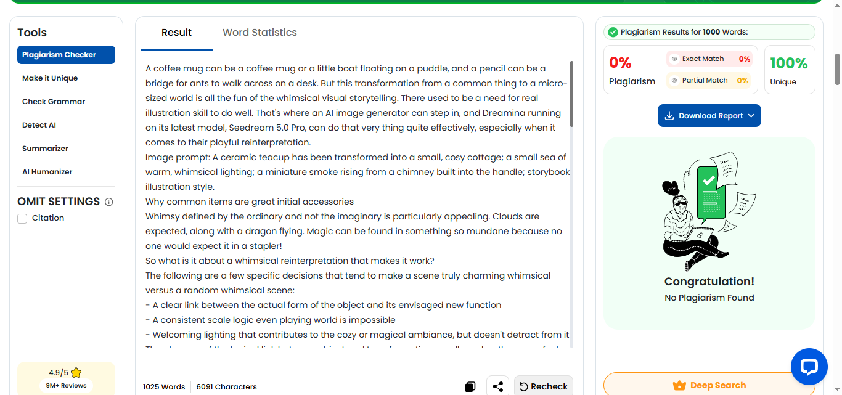The image size is (842, 395).
Task: Select the AI Humanizer tool
Action: tap(47, 172)
